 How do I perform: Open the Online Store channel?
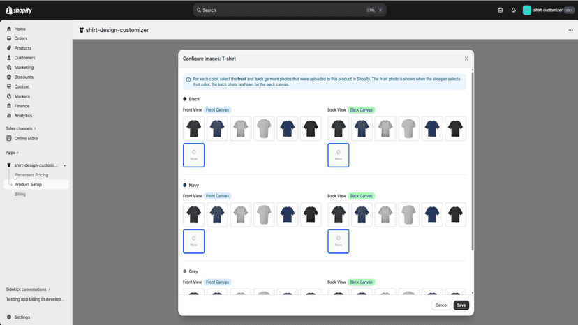click(26, 139)
